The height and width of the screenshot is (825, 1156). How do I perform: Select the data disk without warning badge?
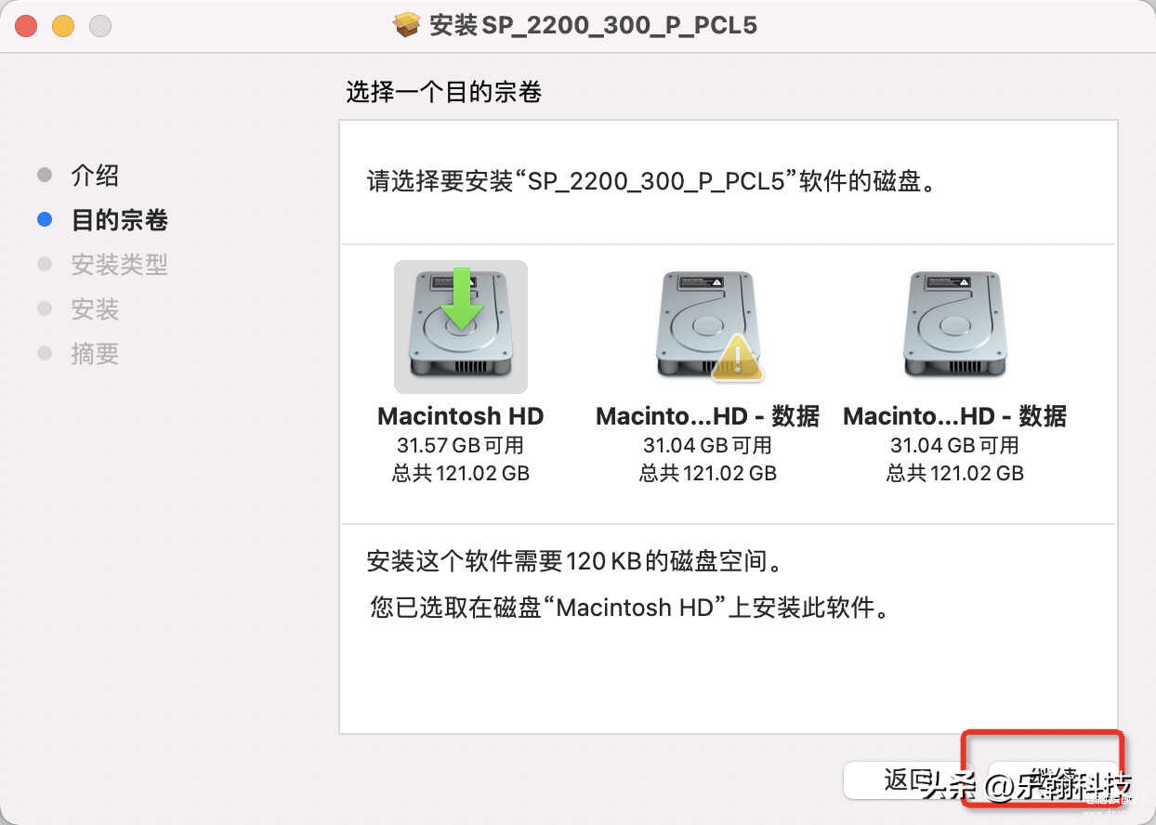(954, 326)
